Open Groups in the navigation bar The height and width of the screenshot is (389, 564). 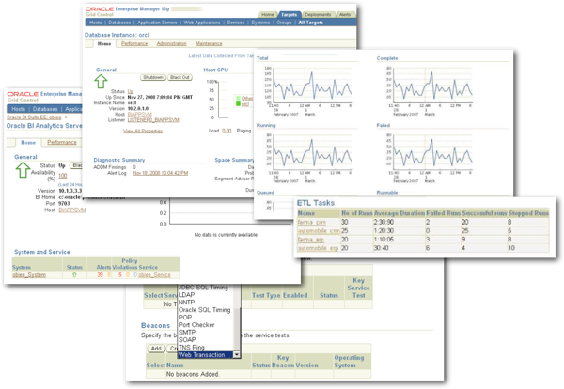pos(284,23)
